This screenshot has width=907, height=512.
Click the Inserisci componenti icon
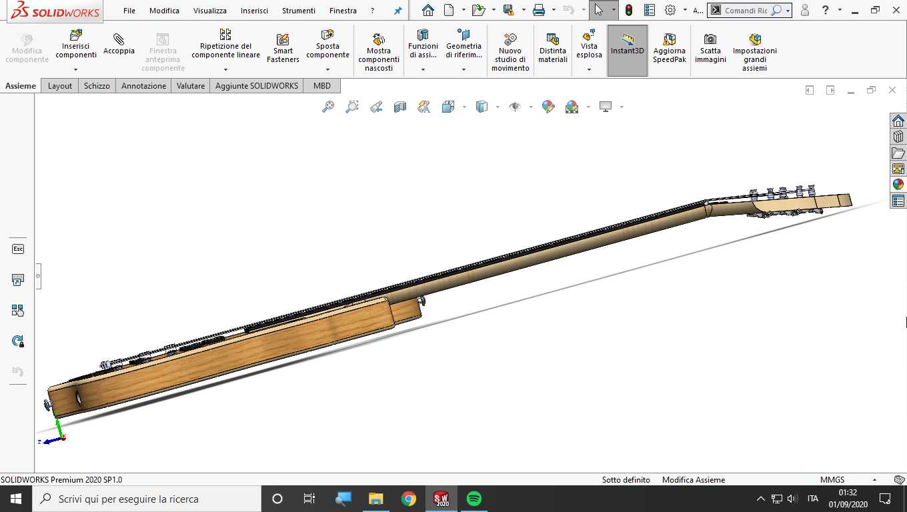76,35
